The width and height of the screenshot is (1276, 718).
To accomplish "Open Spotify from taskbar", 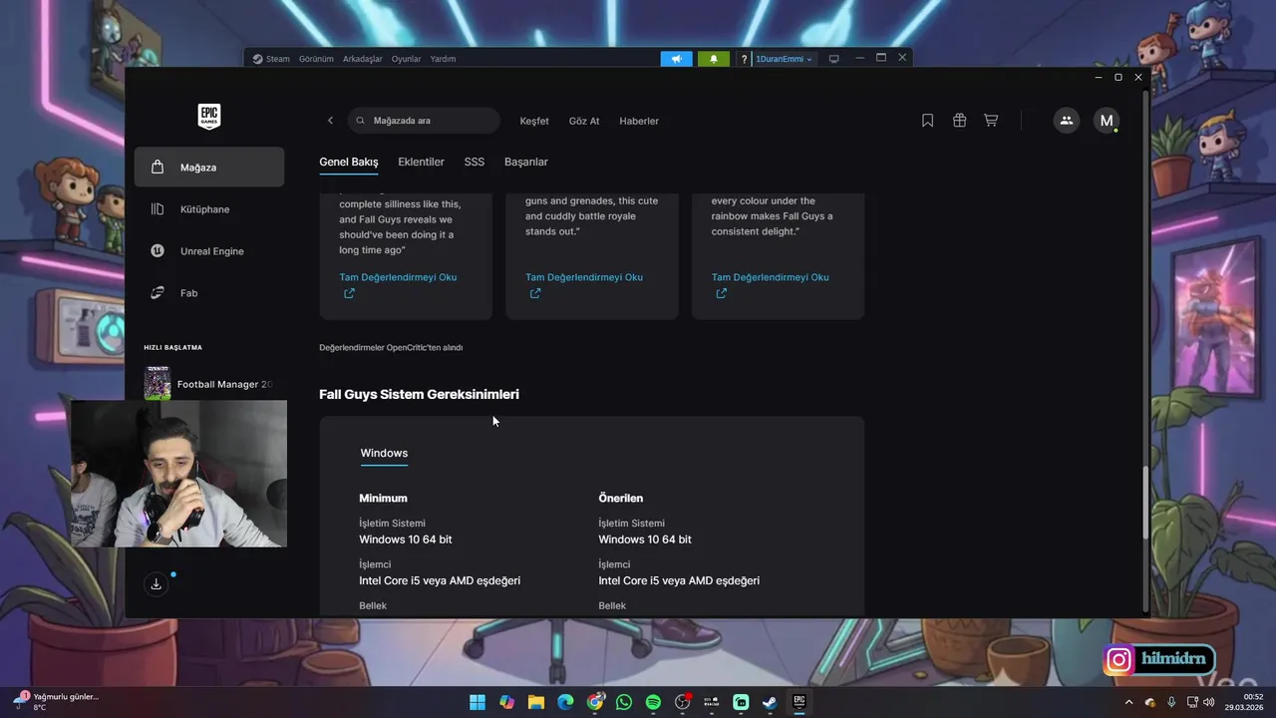I will (653, 702).
